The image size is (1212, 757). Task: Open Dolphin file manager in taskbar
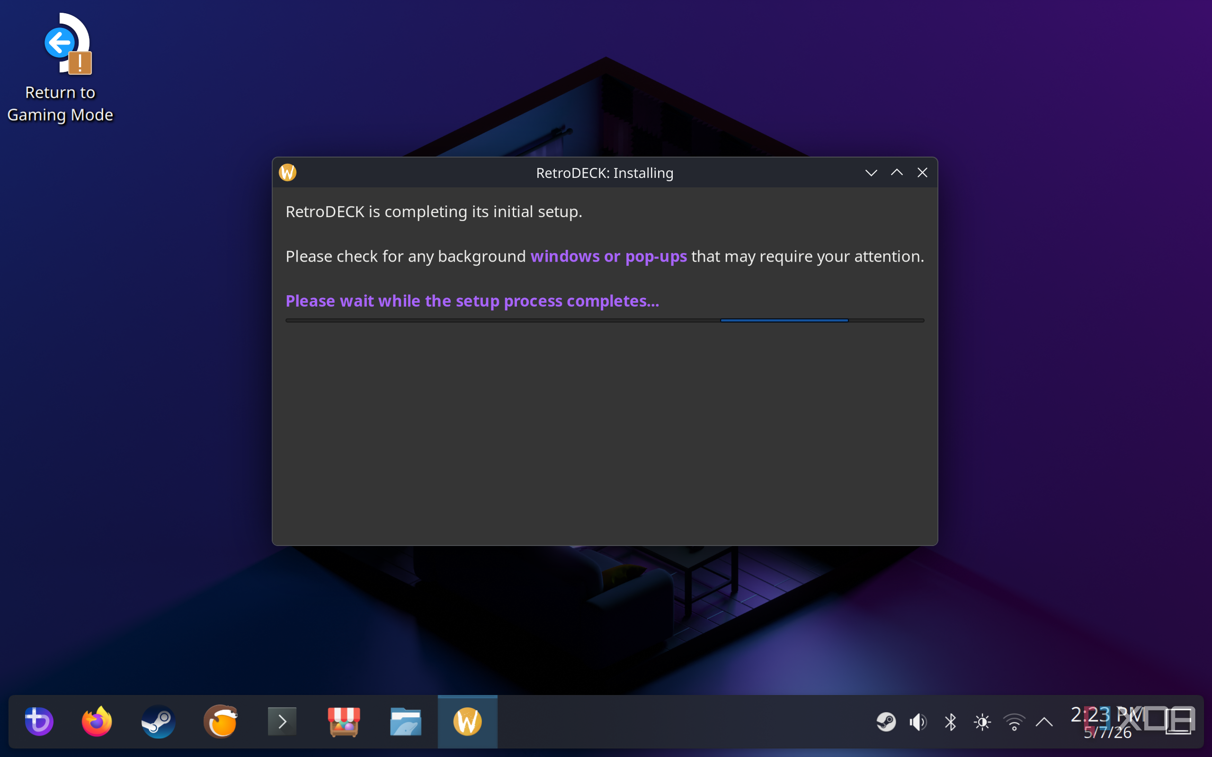pos(406,722)
